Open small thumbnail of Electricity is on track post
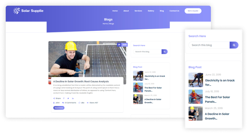 coord(138,76)
